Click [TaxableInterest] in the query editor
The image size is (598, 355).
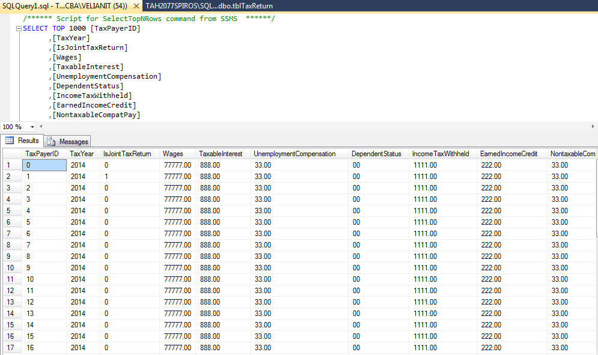pos(88,67)
